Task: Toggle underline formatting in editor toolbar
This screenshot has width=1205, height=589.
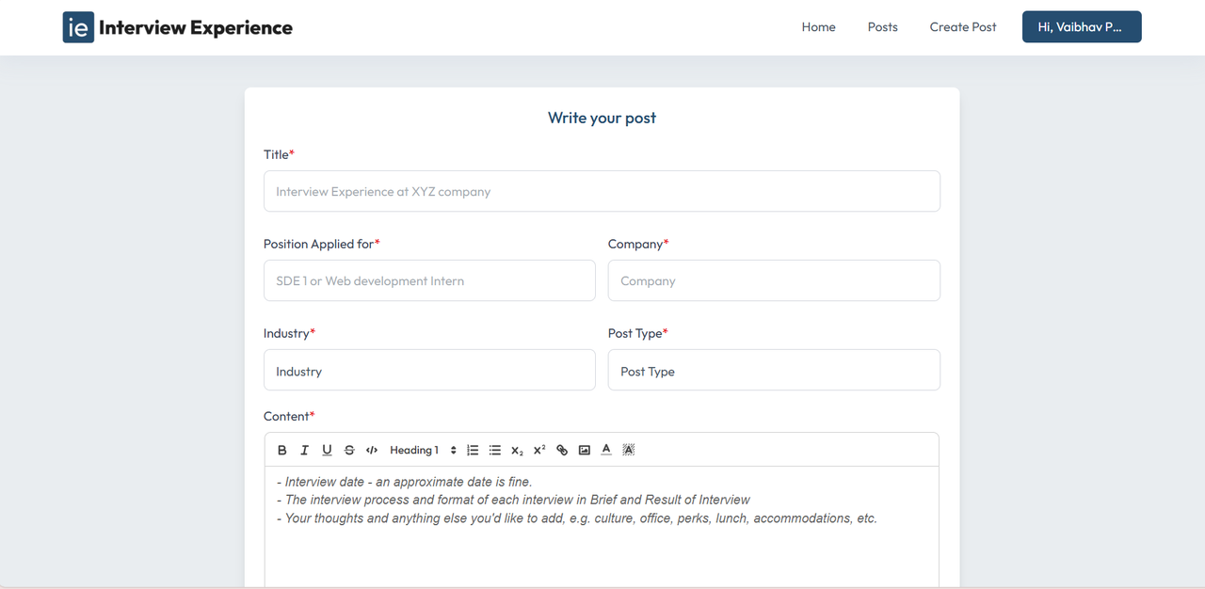Action: click(x=327, y=450)
